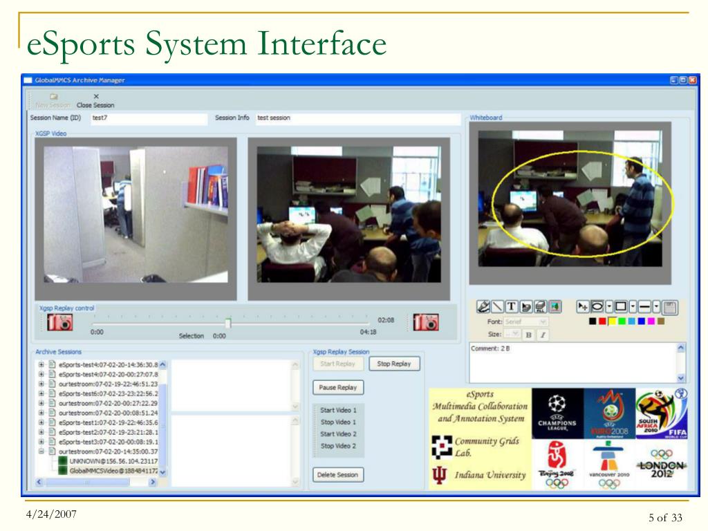Click the Community Grids Lab logo
The image size is (708, 531).
pos(442,447)
